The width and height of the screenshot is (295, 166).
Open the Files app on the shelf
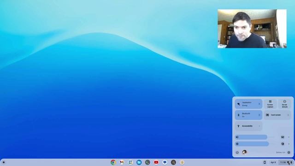click(x=139, y=162)
